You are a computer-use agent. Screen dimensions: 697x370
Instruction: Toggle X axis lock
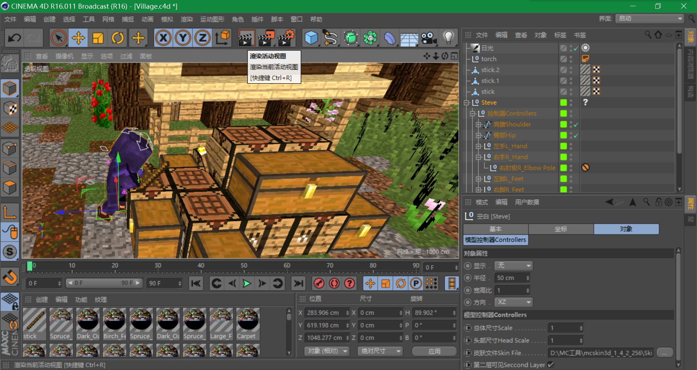point(163,38)
